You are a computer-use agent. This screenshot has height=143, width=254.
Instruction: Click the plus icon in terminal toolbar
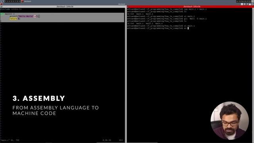pyautogui.click(x=244, y=4)
